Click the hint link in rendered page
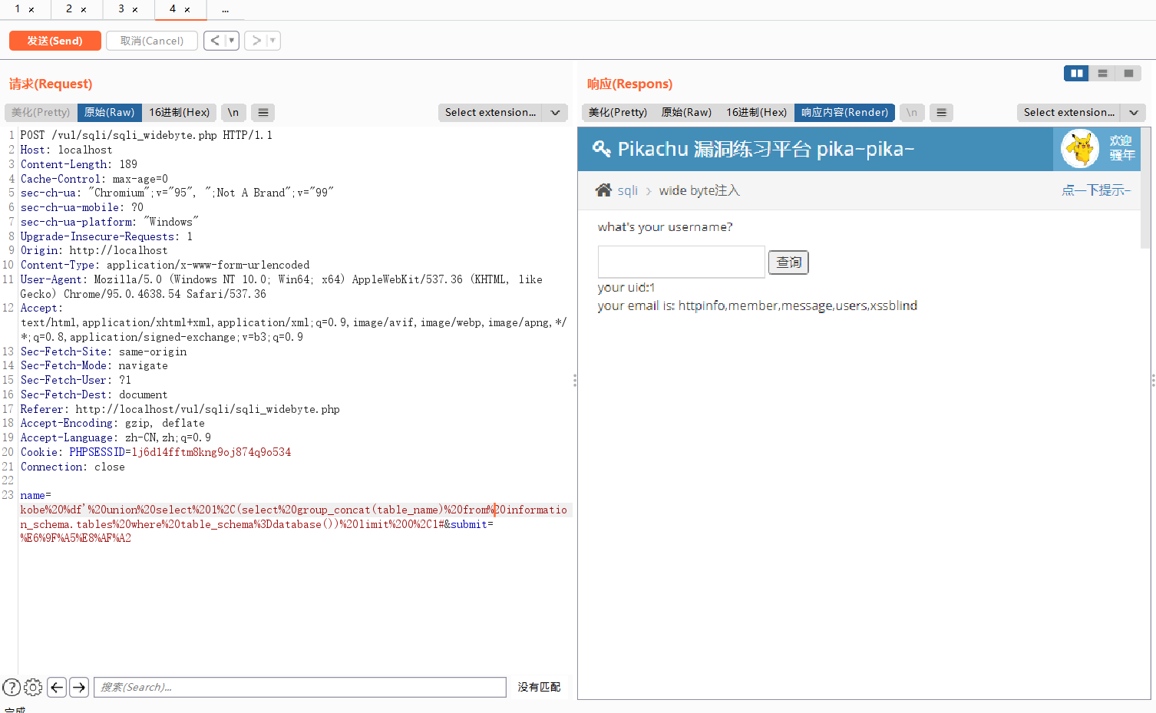This screenshot has height=713, width=1156. point(1096,190)
